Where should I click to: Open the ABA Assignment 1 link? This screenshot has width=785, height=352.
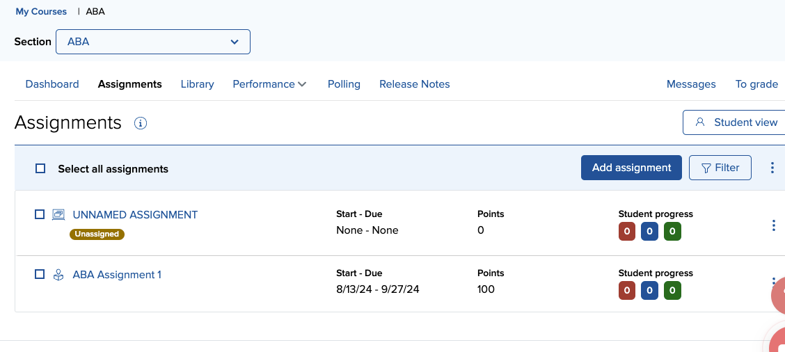pos(117,275)
